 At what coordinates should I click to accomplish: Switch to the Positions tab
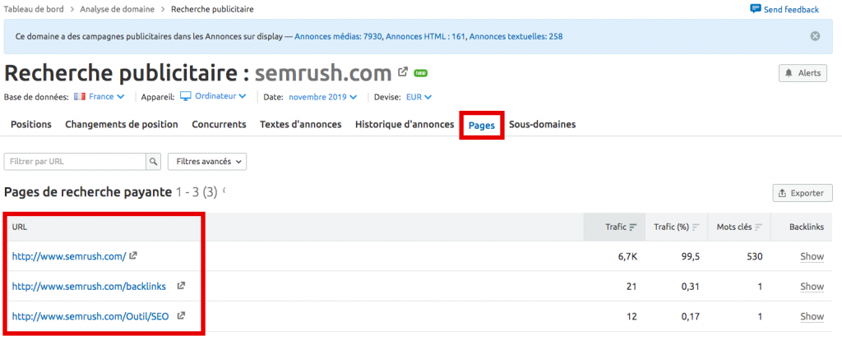tap(31, 124)
